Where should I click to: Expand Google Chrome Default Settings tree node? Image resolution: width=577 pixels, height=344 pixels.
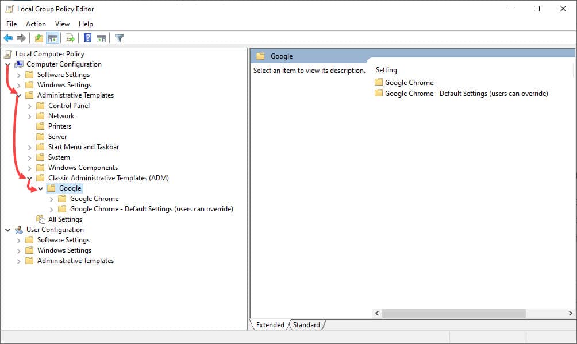(x=52, y=210)
